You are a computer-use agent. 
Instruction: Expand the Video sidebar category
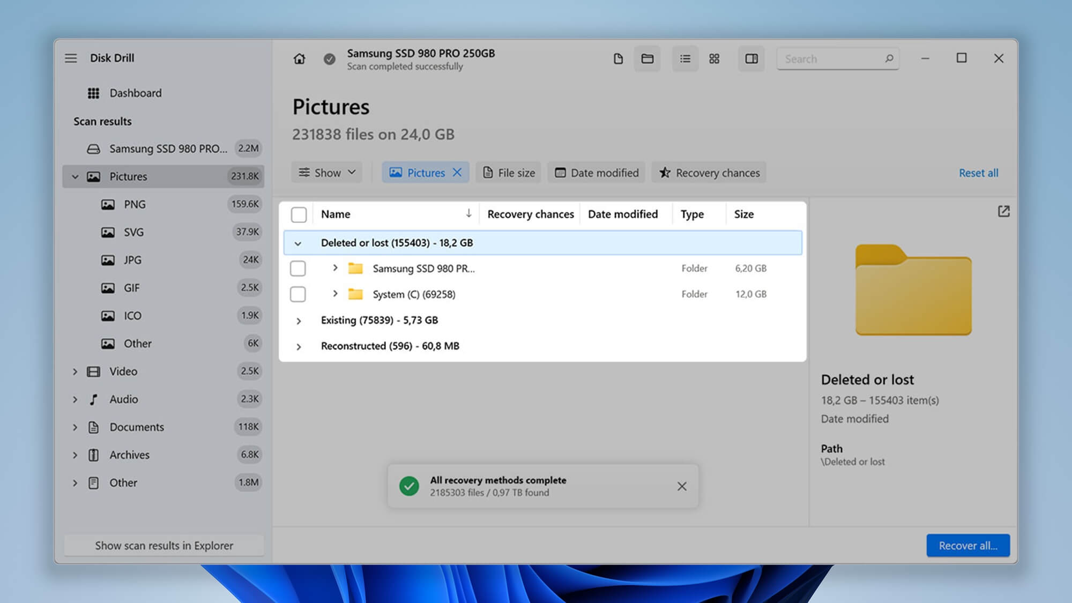pyautogui.click(x=75, y=371)
